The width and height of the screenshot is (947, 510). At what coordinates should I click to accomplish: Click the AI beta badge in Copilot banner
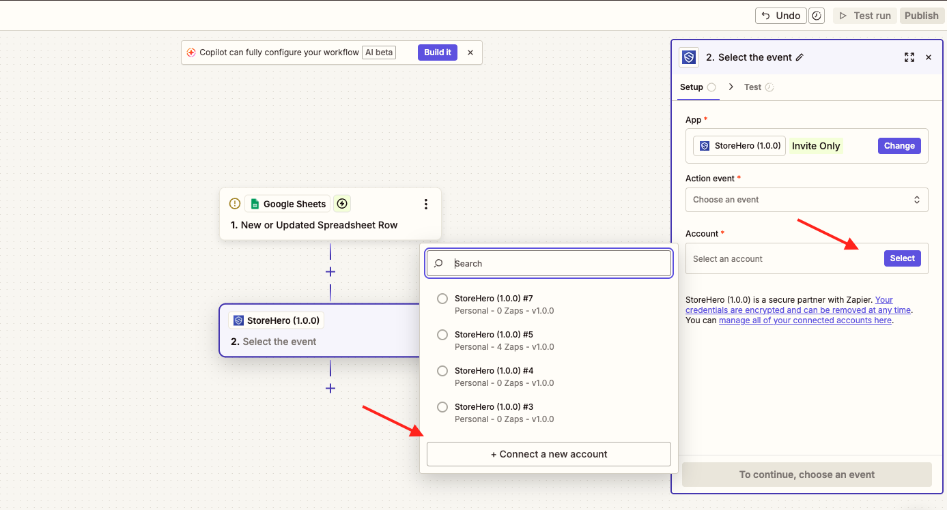click(x=380, y=52)
